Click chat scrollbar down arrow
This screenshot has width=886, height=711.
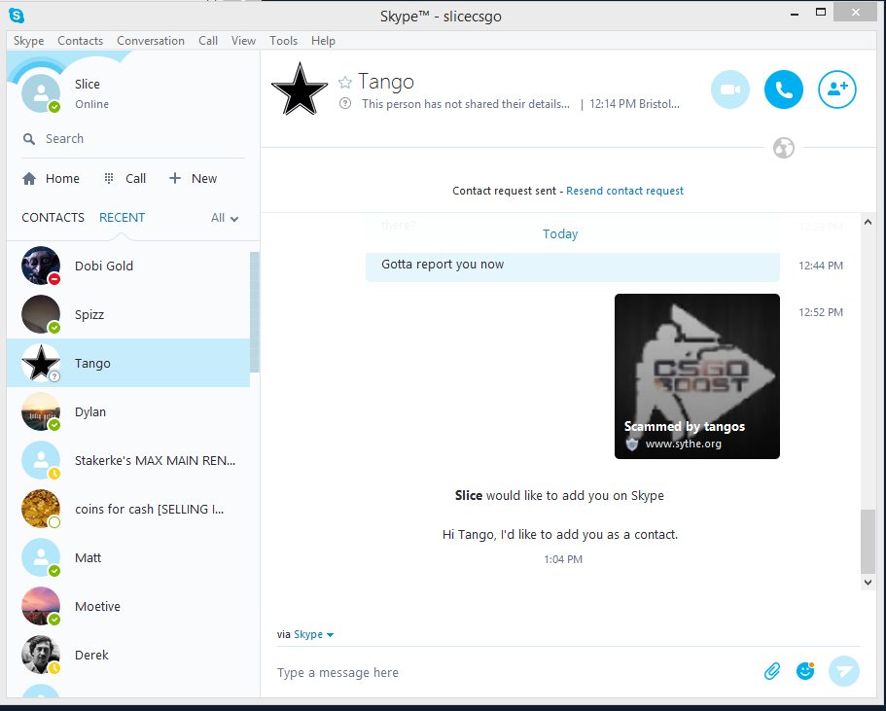[868, 582]
